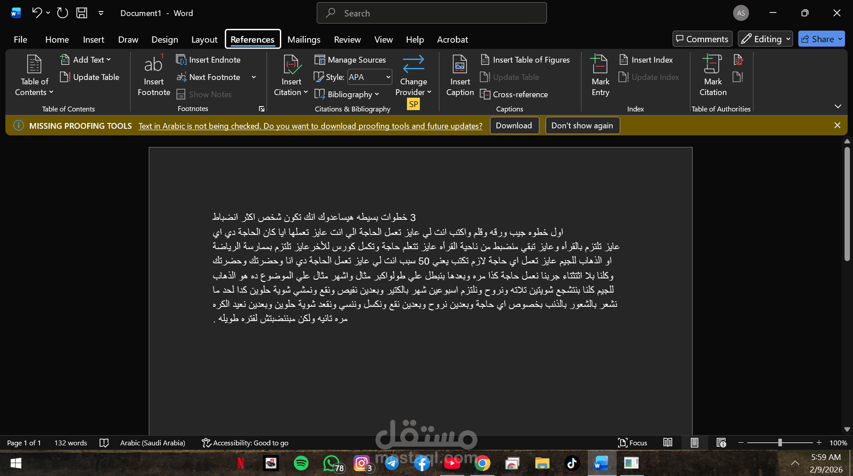Click Insert Citation icon
Screen dimensions: 853x476
tap(291, 65)
